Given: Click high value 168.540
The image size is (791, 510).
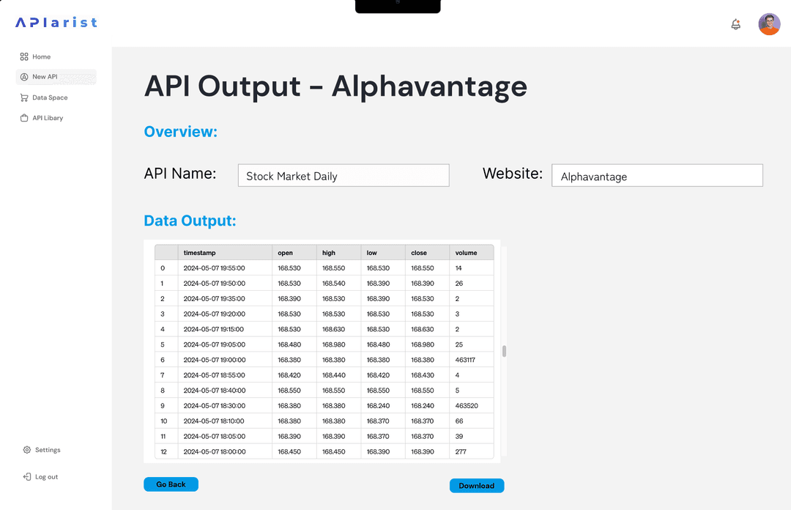Looking at the screenshot, I should click(x=333, y=284).
